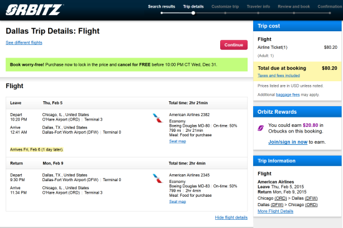Click the Orbitz logo
This screenshot has height=228, width=343.
pyautogui.click(x=34, y=10)
